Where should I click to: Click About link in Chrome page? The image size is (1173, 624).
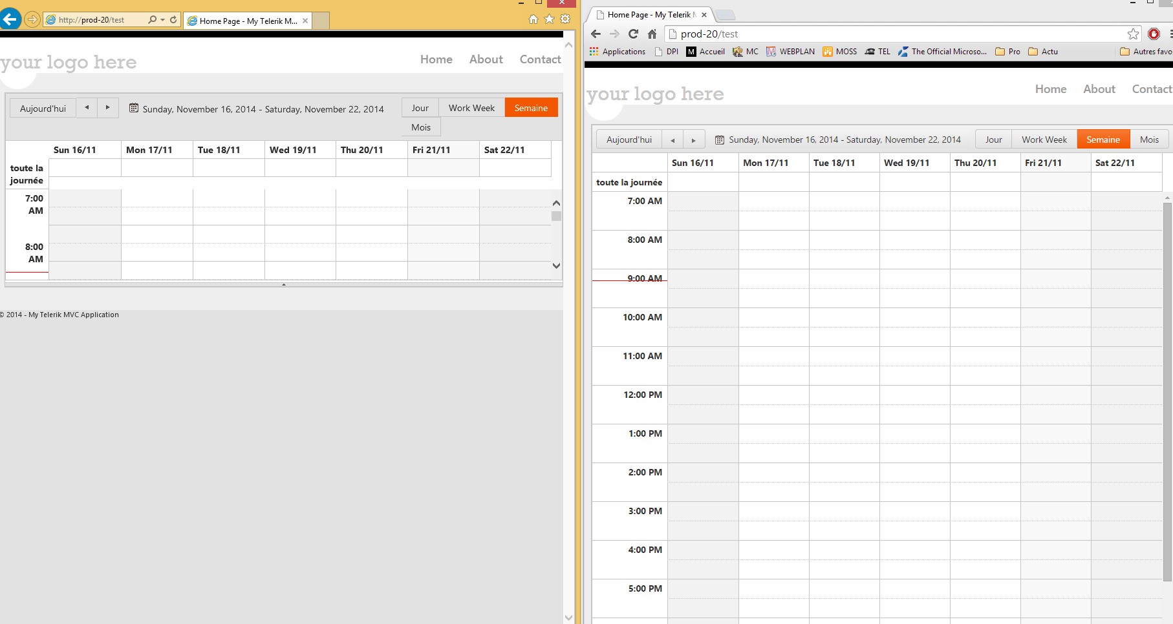point(1099,89)
